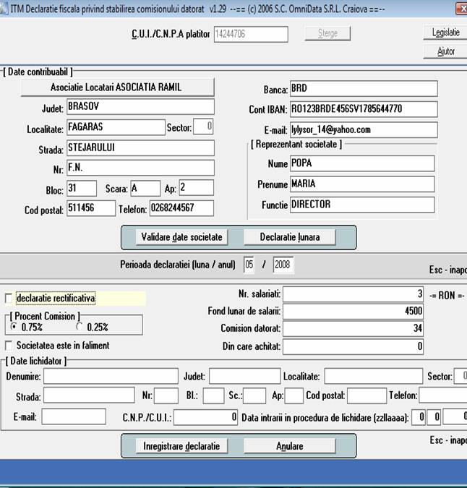This screenshot has height=488, width=467.
Task: Click the declaration month field showing 05
Action: pos(249,265)
